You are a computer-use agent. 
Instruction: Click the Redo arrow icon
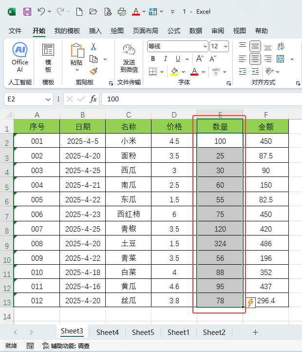(60, 11)
